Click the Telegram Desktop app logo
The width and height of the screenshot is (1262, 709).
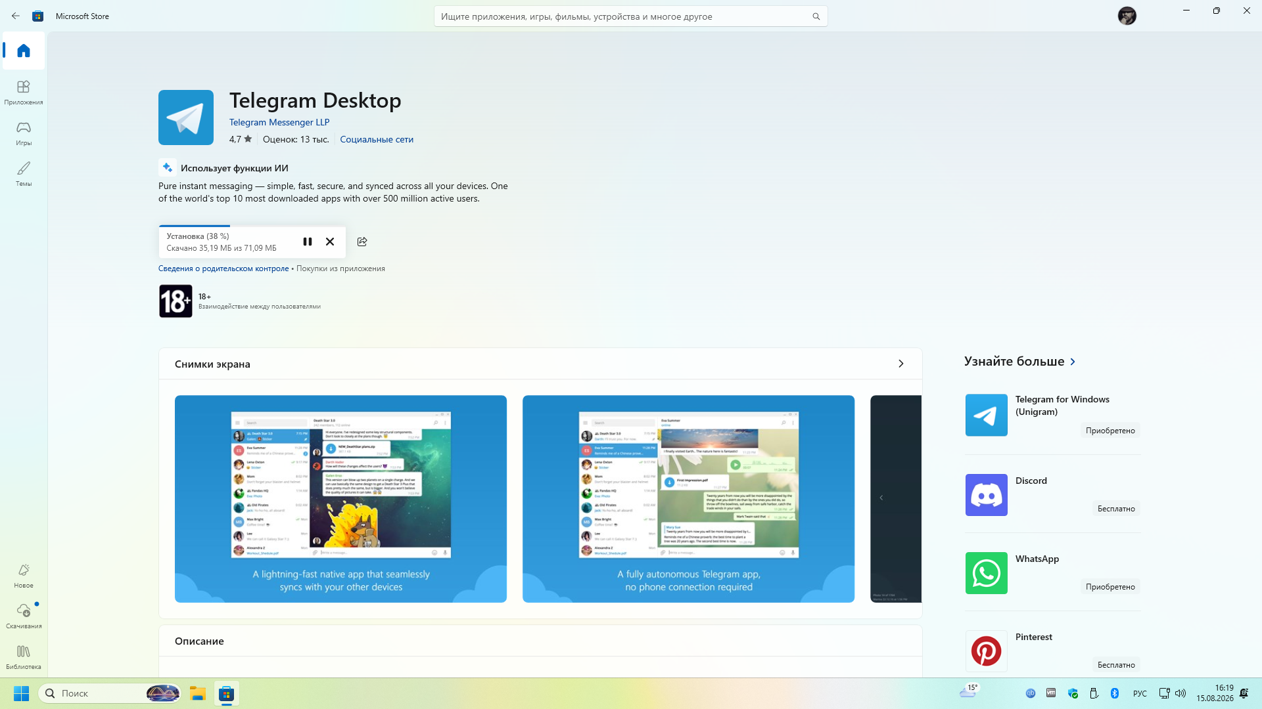point(186,118)
